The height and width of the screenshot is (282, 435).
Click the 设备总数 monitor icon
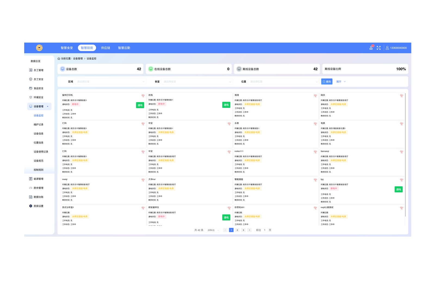(x=63, y=69)
